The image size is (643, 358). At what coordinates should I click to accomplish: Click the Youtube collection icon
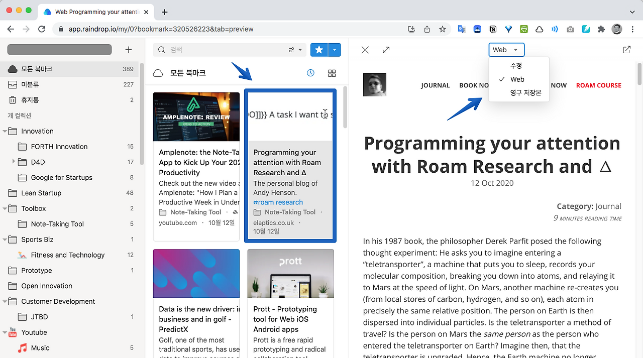pyautogui.click(x=13, y=332)
